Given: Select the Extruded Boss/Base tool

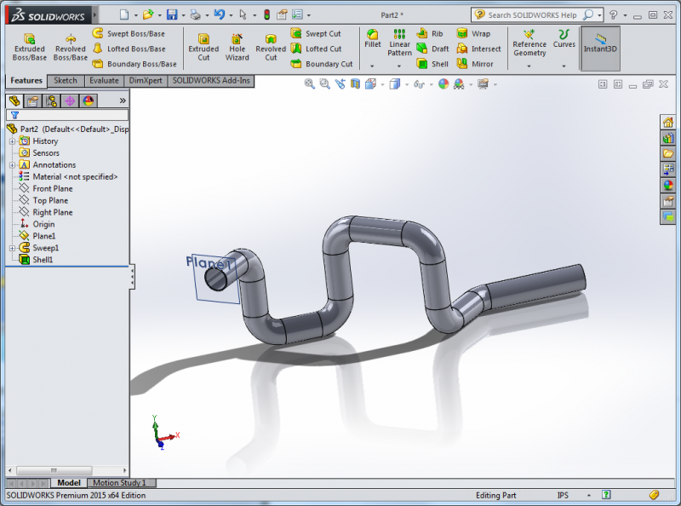Looking at the screenshot, I should (29, 47).
